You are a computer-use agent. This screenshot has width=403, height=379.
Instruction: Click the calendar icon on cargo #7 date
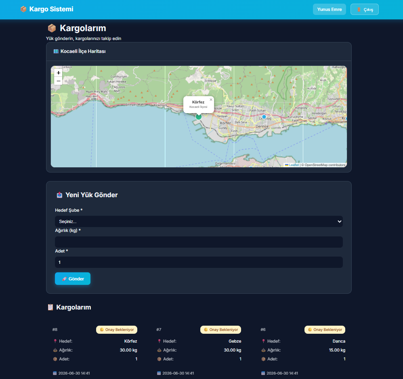click(x=159, y=373)
